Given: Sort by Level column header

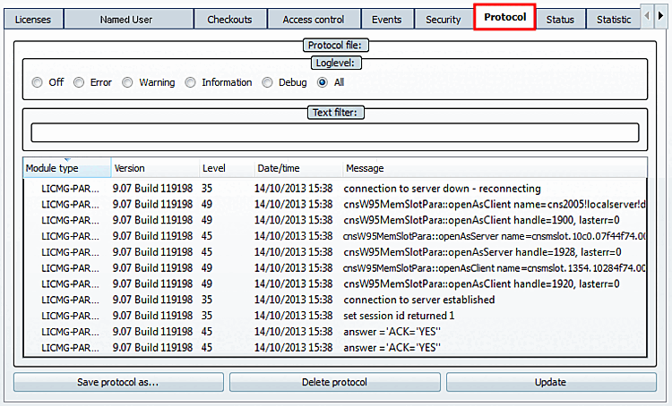Looking at the screenshot, I should point(227,168).
